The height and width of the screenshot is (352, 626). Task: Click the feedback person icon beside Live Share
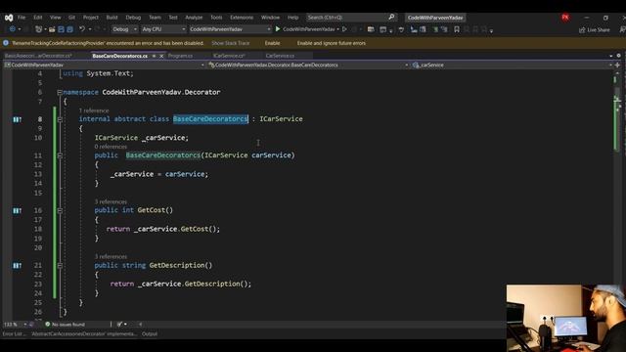pyautogui.click(x=622, y=30)
